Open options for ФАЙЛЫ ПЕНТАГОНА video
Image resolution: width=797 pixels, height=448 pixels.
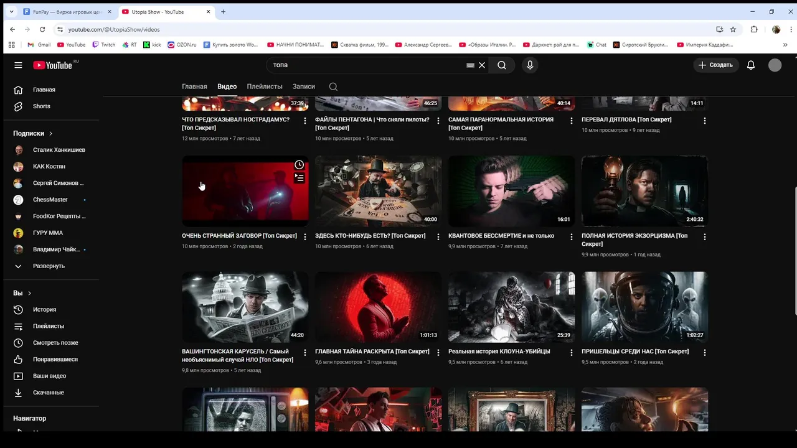pyautogui.click(x=438, y=121)
